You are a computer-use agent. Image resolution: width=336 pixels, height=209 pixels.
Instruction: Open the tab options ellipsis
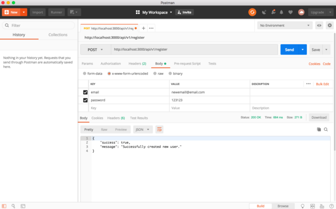click(151, 28)
